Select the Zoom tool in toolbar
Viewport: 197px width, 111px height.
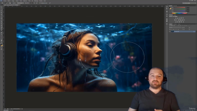coord(2,42)
